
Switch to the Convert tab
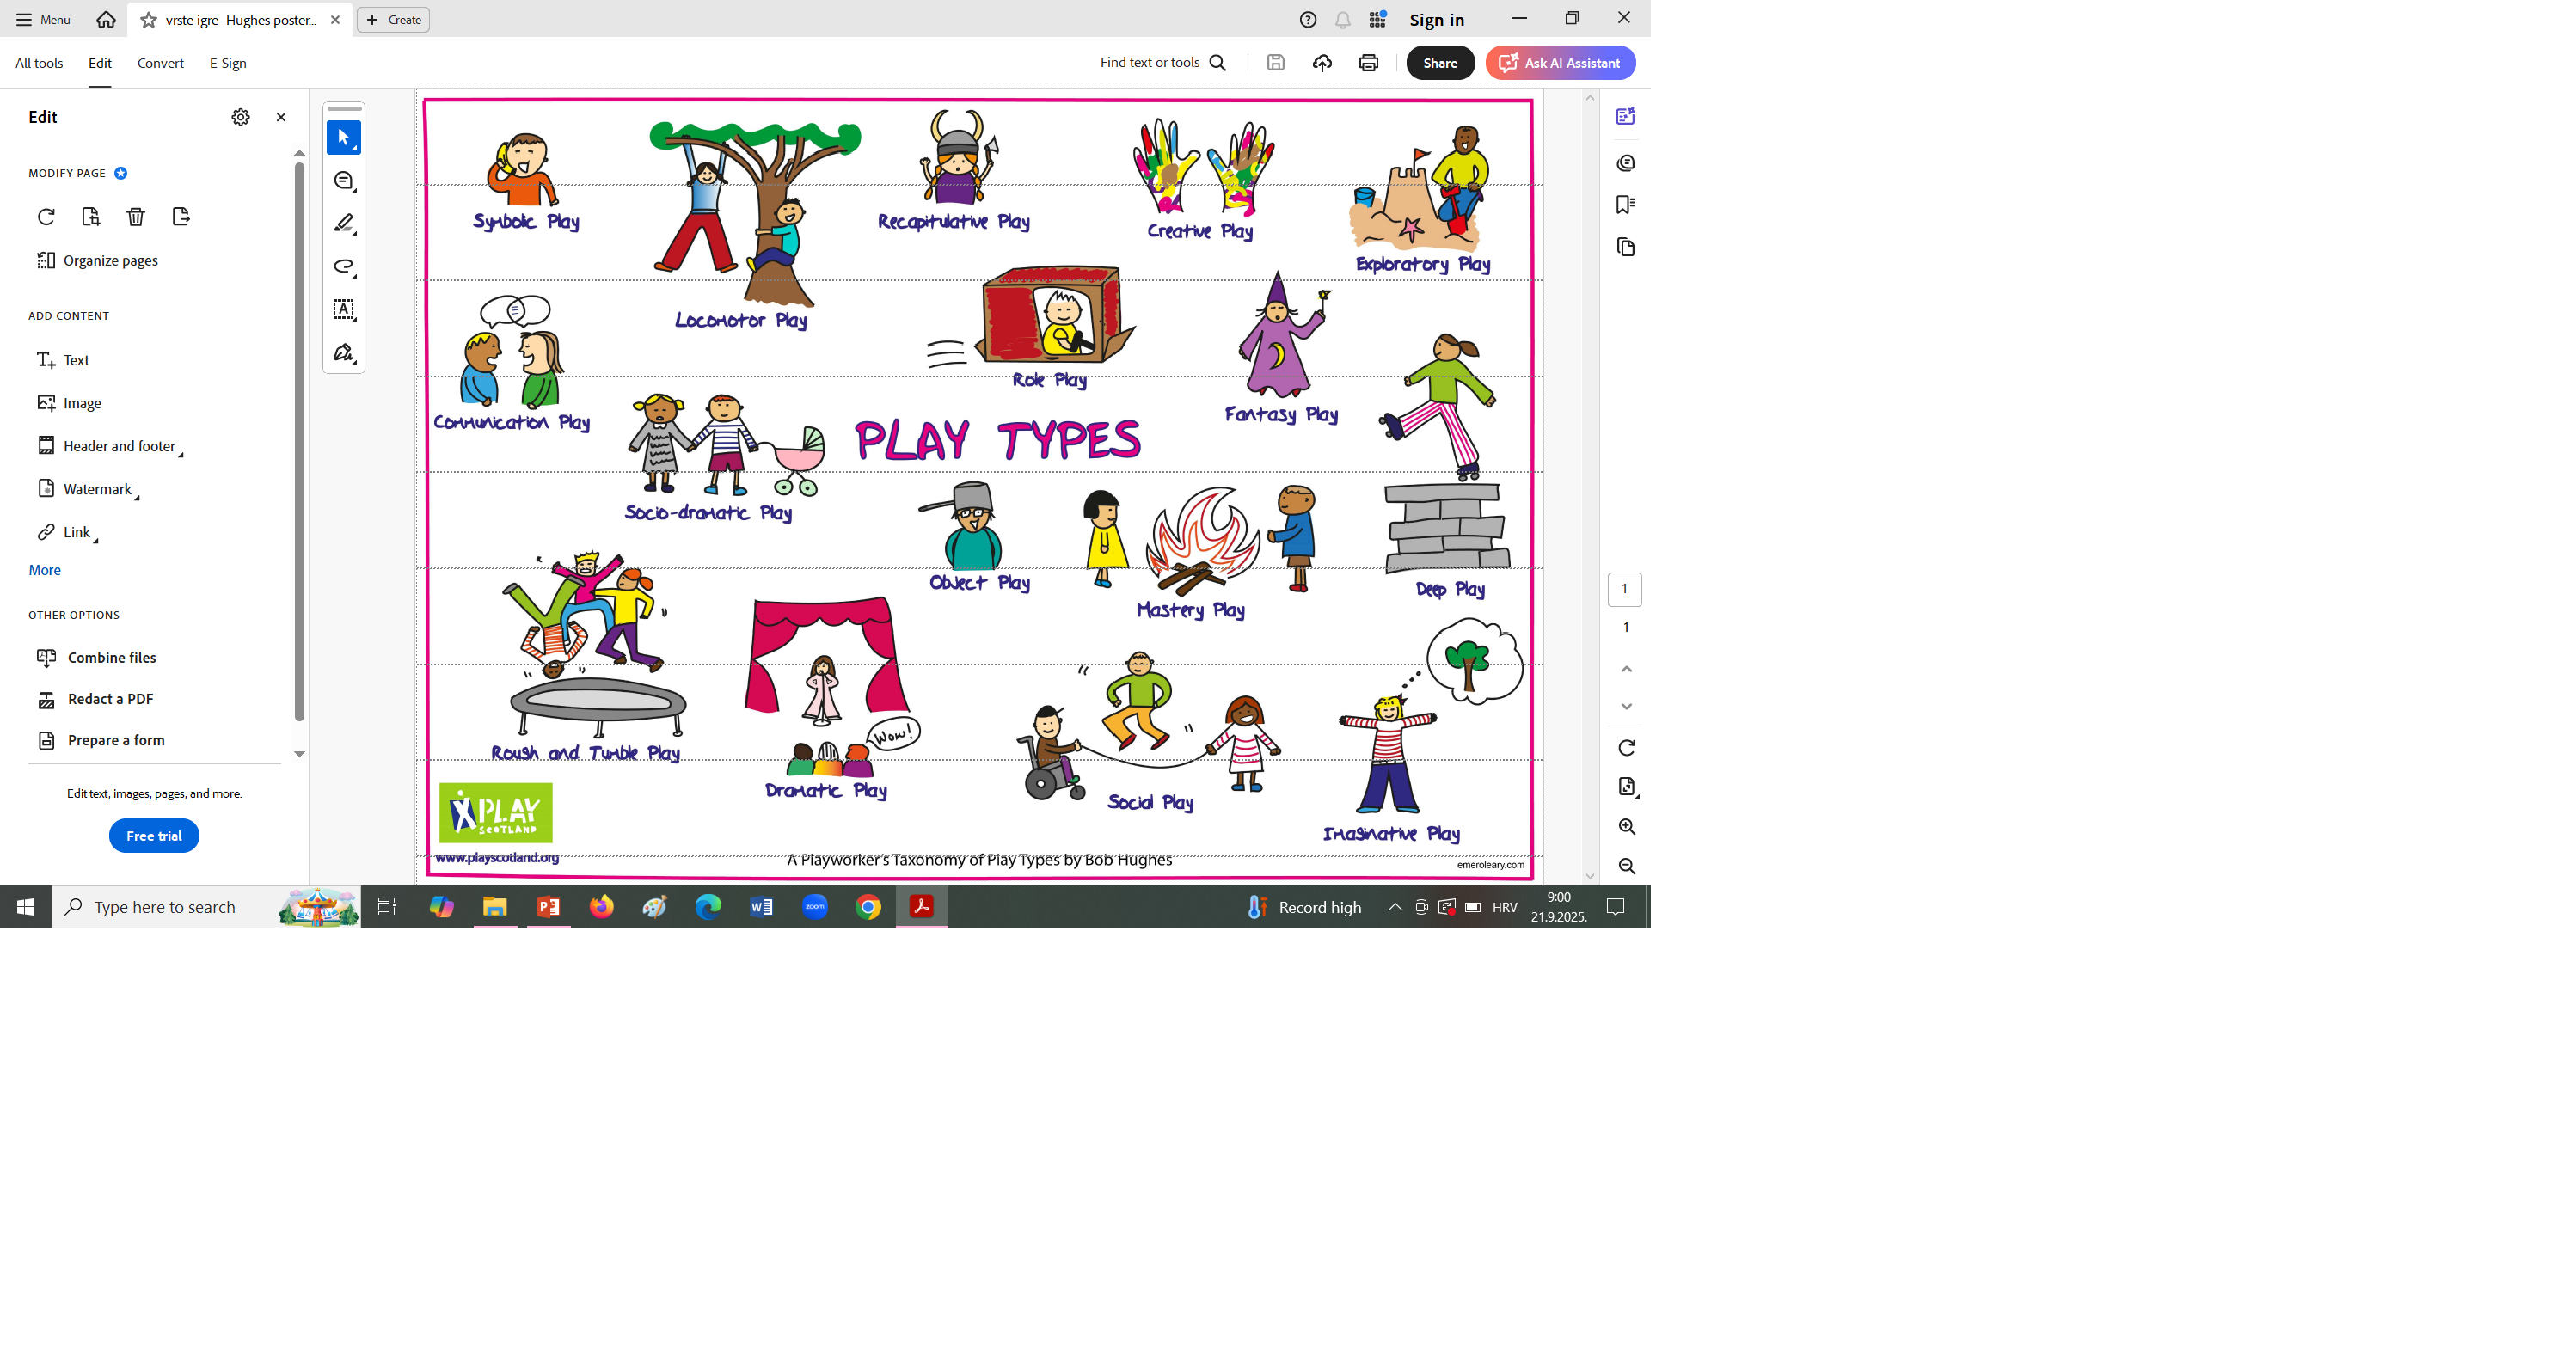tap(160, 63)
